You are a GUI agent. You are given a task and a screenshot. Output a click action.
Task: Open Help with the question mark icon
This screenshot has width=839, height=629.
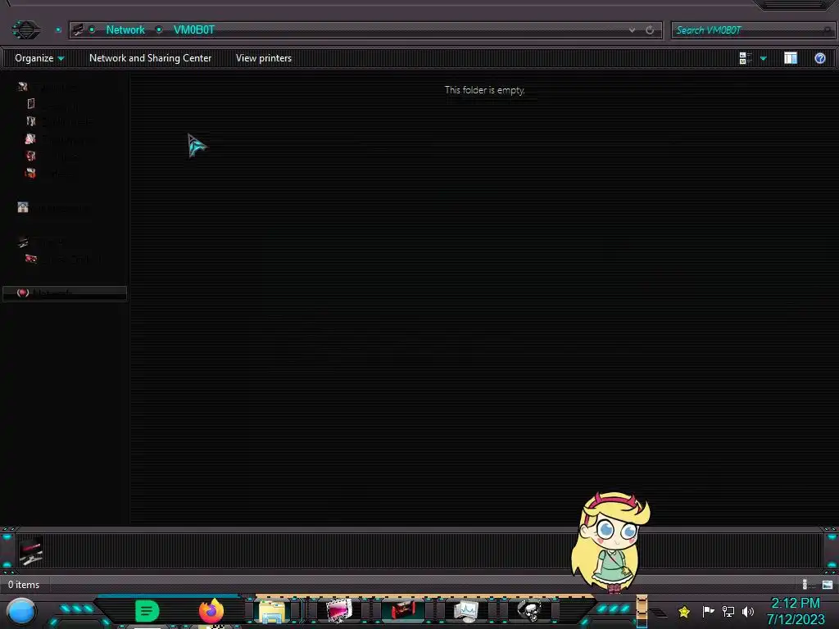tap(819, 58)
